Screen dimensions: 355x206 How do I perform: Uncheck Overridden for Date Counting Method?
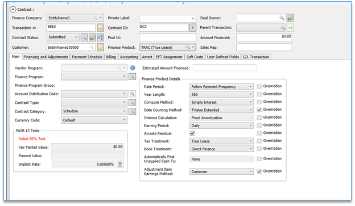point(259,110)
